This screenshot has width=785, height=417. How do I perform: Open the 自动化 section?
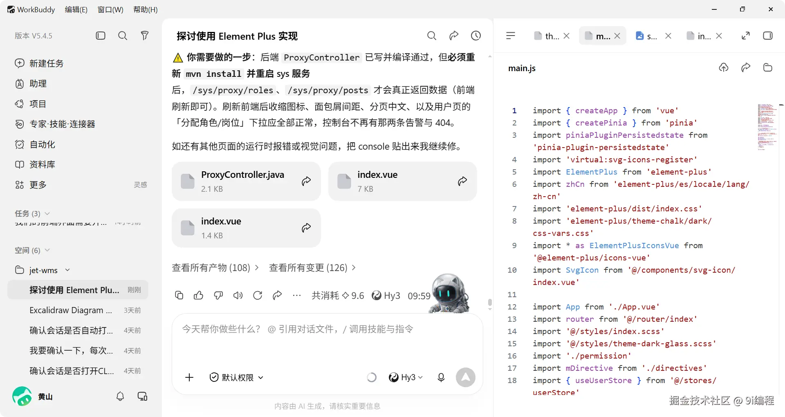[x=35, y=144]
